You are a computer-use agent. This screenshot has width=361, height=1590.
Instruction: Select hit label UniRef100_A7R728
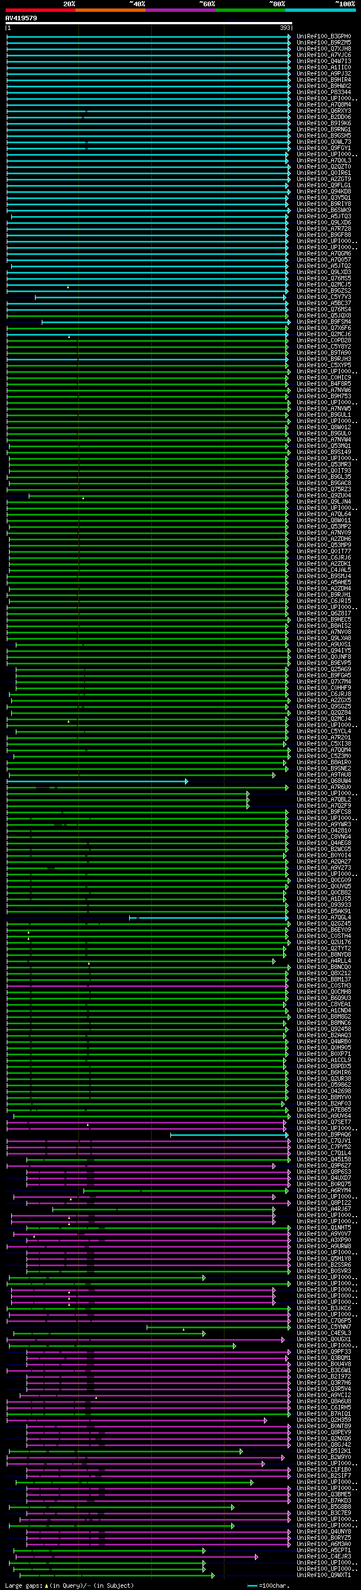coord(324,229)
